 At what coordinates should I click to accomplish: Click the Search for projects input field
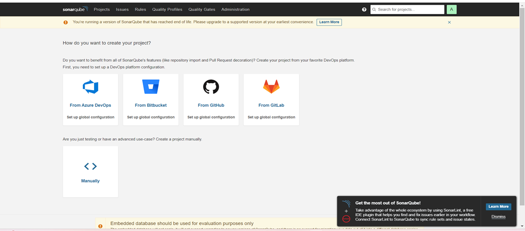pos(407,9)
